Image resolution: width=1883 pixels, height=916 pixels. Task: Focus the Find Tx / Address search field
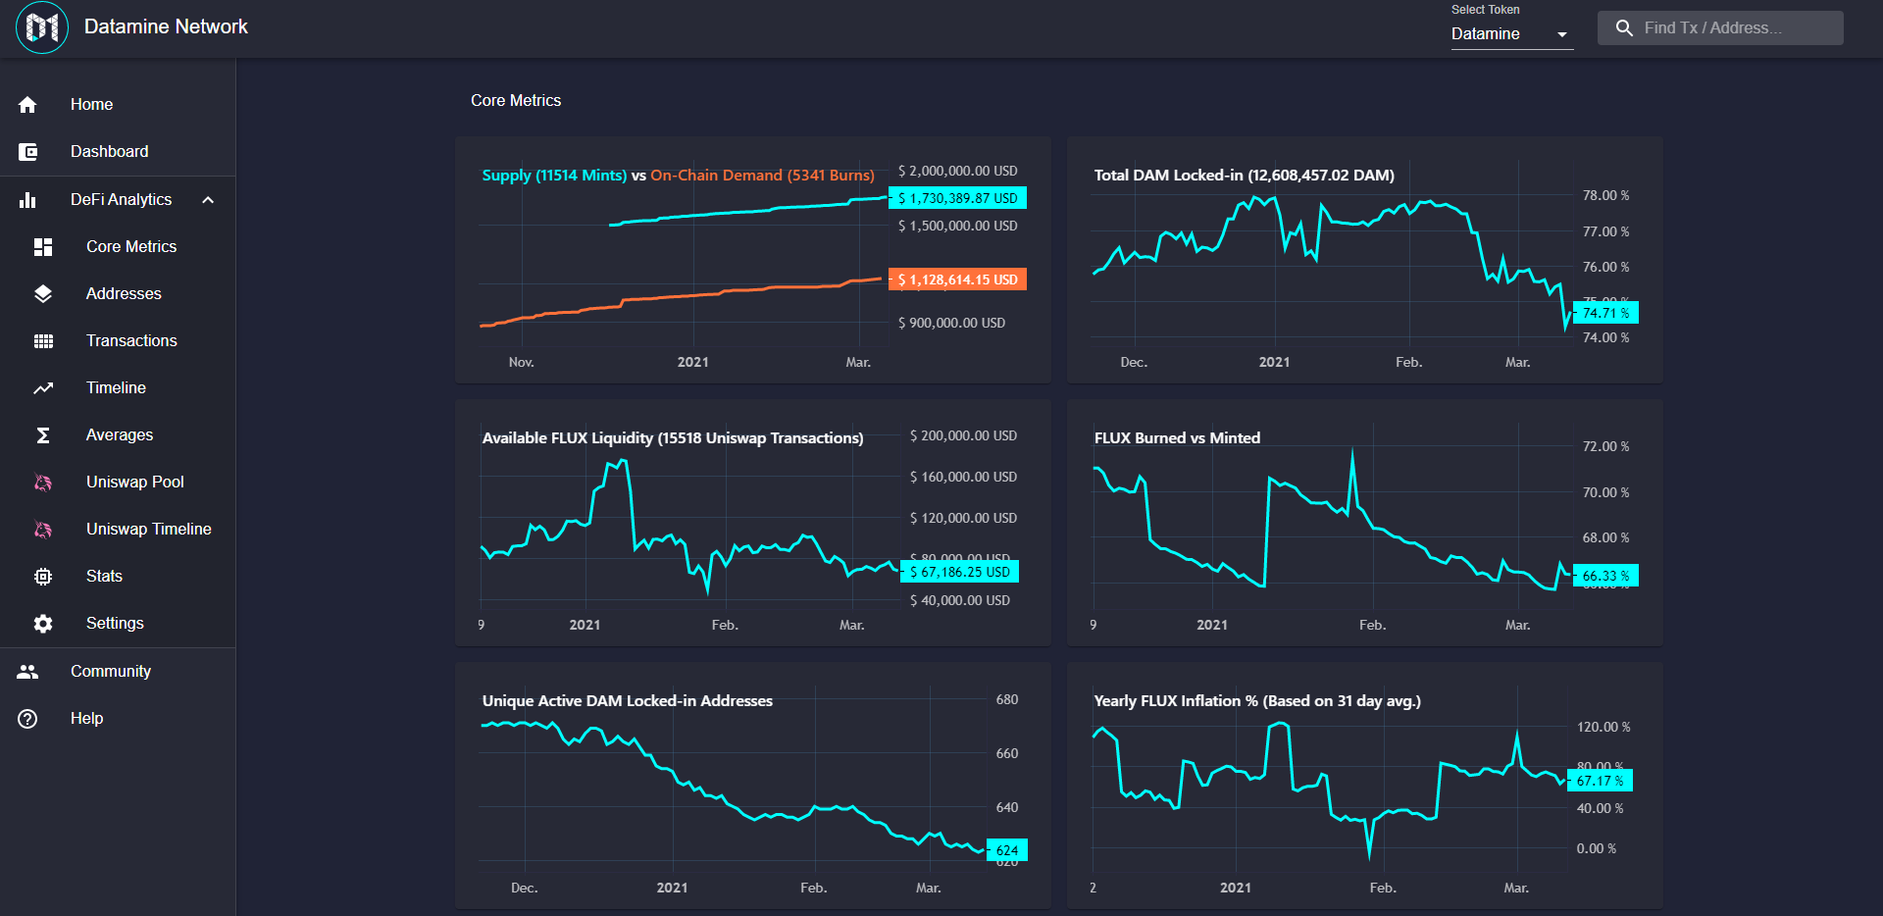1720,27
